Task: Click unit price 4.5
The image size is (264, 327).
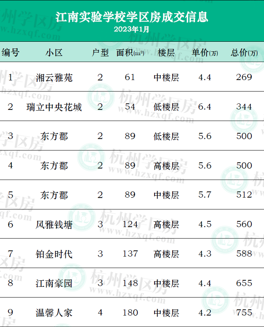Action: (x=205, y=224)
